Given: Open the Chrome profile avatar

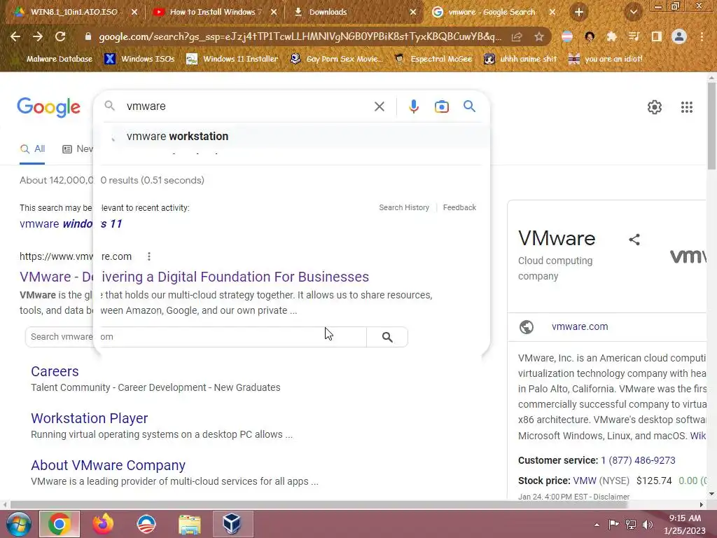Looking at the screenshot, I should [679, 36].
